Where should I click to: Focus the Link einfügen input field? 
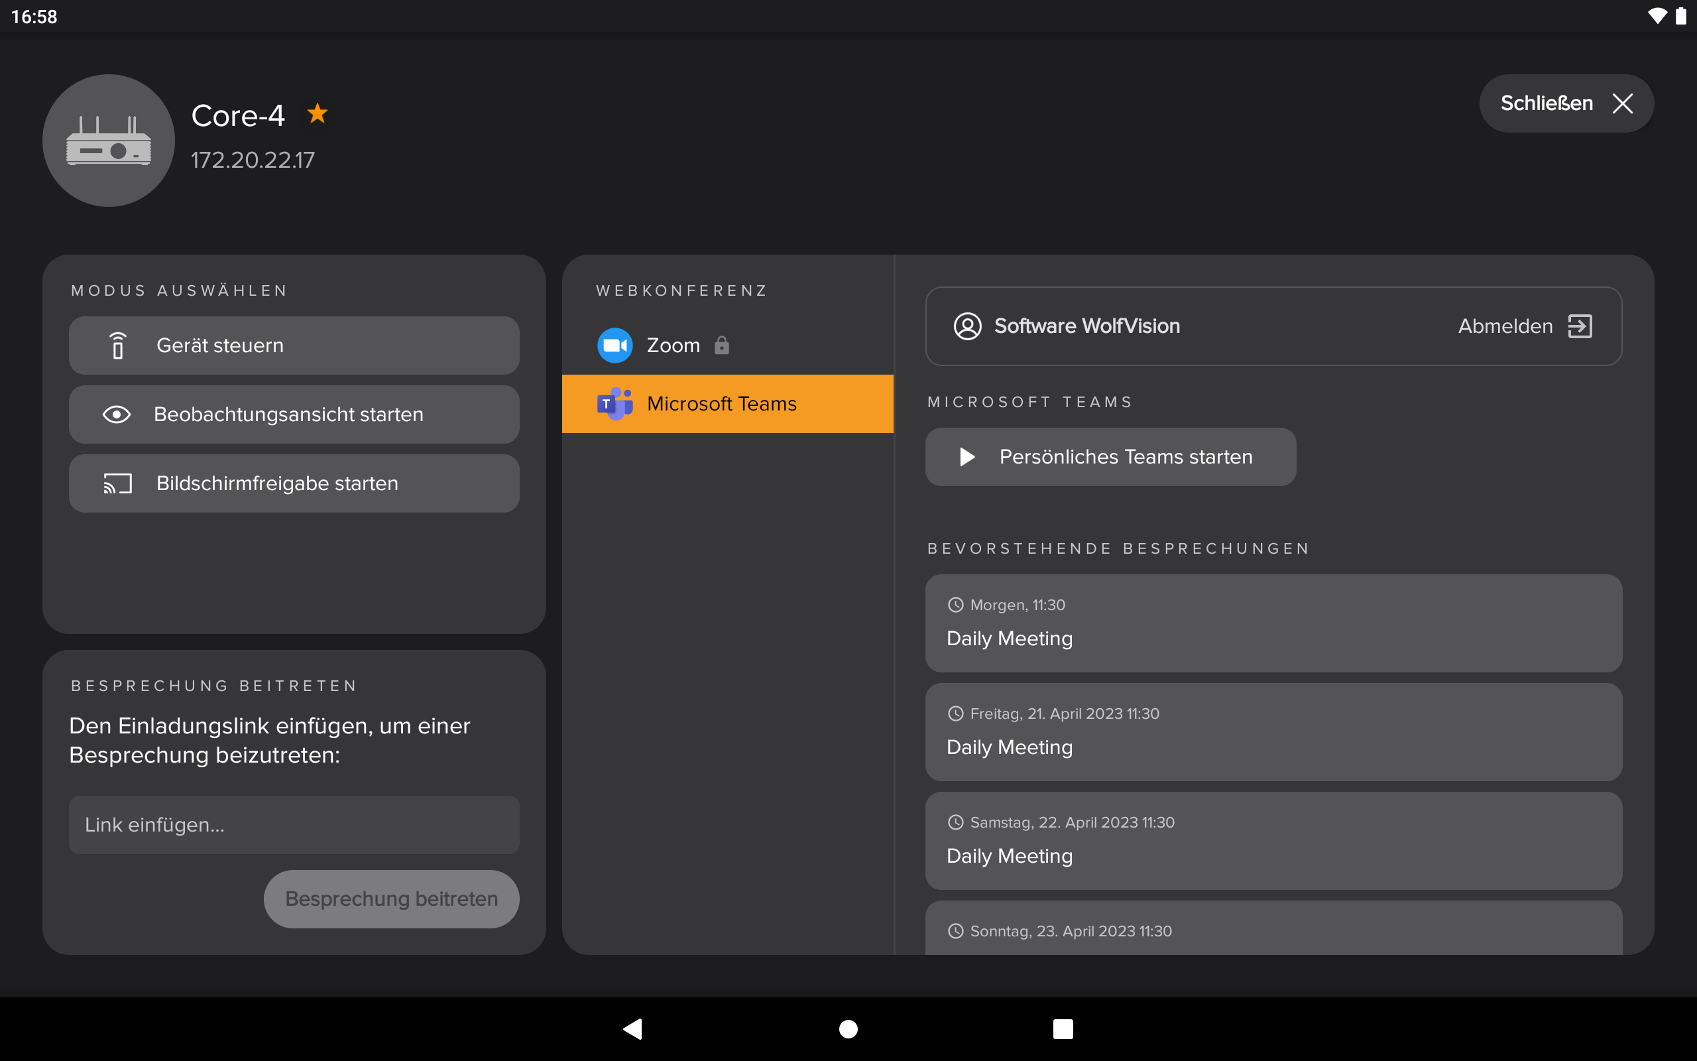click(294, 824)
